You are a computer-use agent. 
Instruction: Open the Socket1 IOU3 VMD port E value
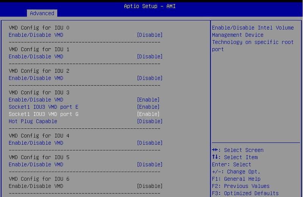[148, 107]
